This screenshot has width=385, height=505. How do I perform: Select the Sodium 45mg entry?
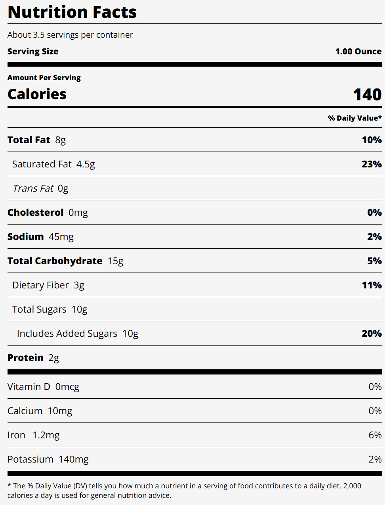click(40, 237)
